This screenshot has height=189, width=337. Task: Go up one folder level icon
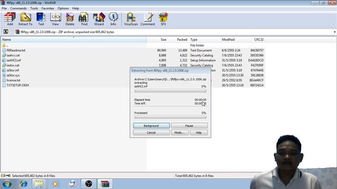pyautogui.click(x=6, y=31)
